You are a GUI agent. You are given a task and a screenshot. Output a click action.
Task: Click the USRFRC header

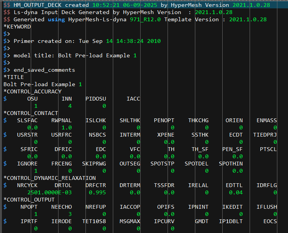pos(62,135)
